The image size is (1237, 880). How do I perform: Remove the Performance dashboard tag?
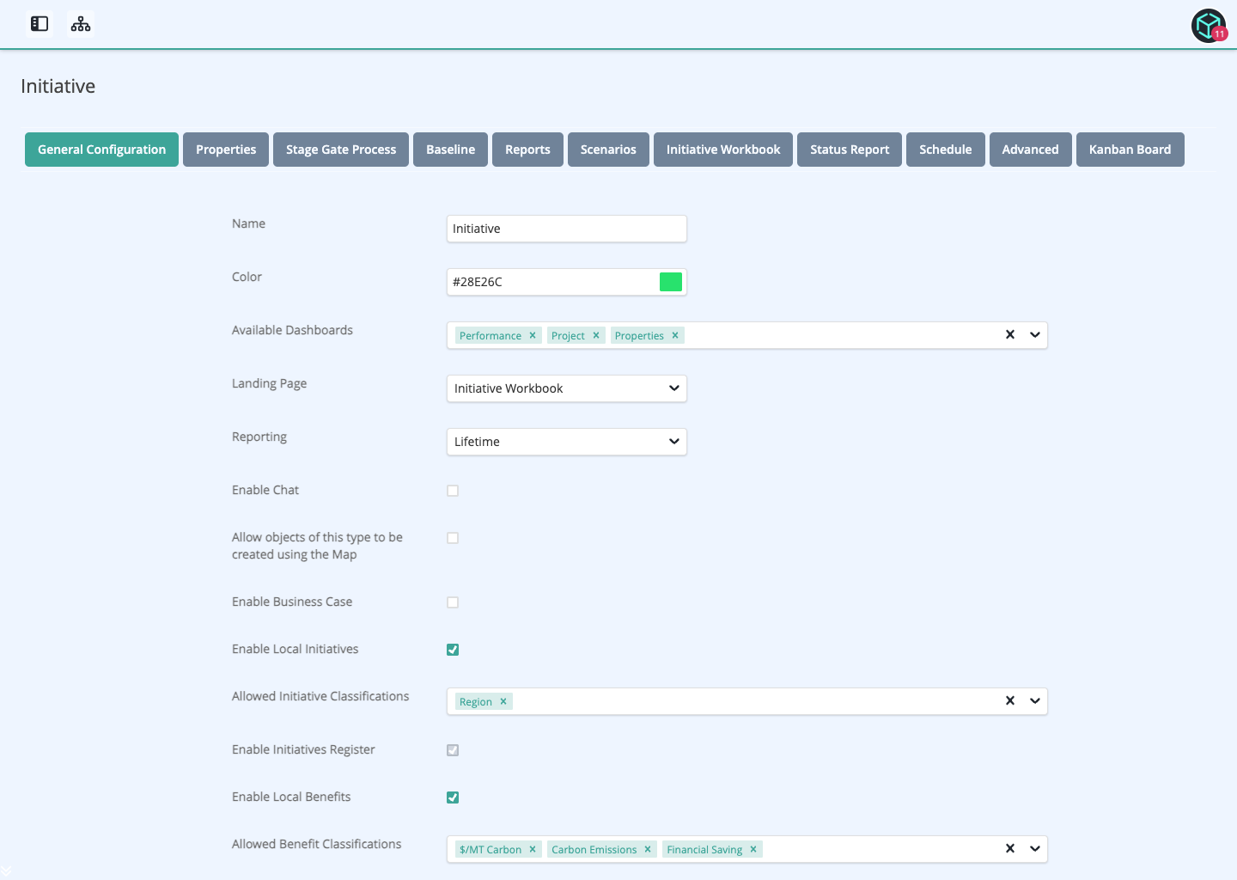click(533, 335)
